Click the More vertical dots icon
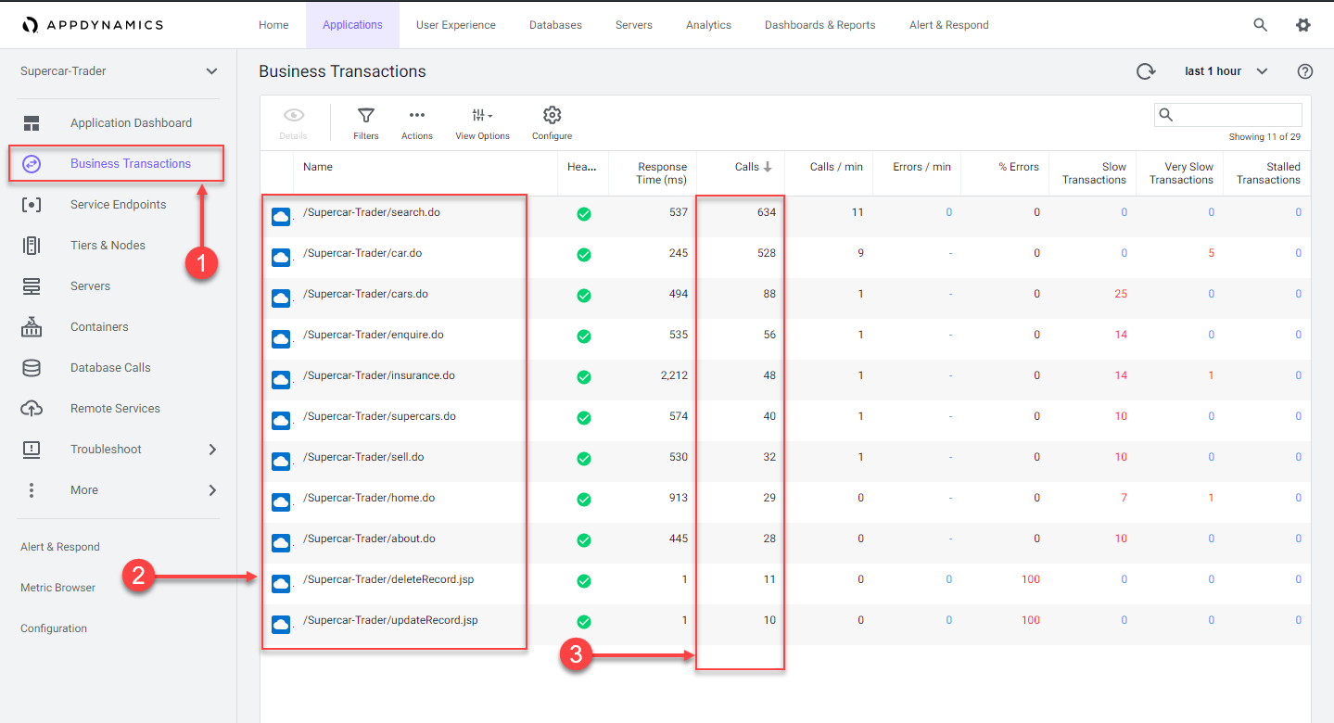This screenshot has width=1334, height=723. 32,490
